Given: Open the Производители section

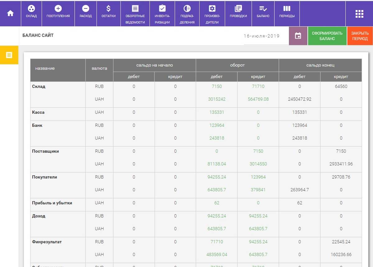Looking at the screenshot, I should pyautogui.click(x=212, y=13).
